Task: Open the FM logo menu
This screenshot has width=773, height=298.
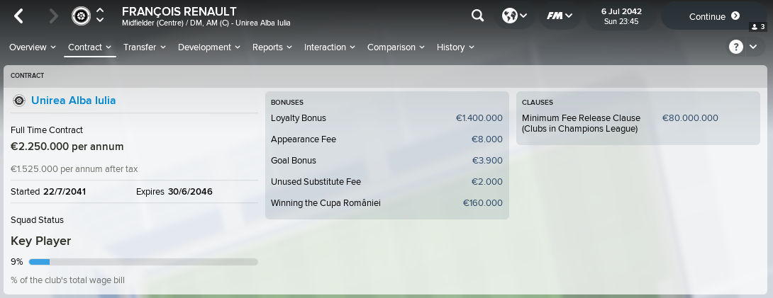Action: [560, 16]
